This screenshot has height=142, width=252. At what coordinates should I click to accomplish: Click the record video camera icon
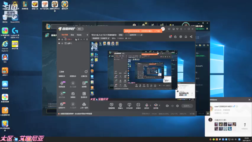coord(167,106)
